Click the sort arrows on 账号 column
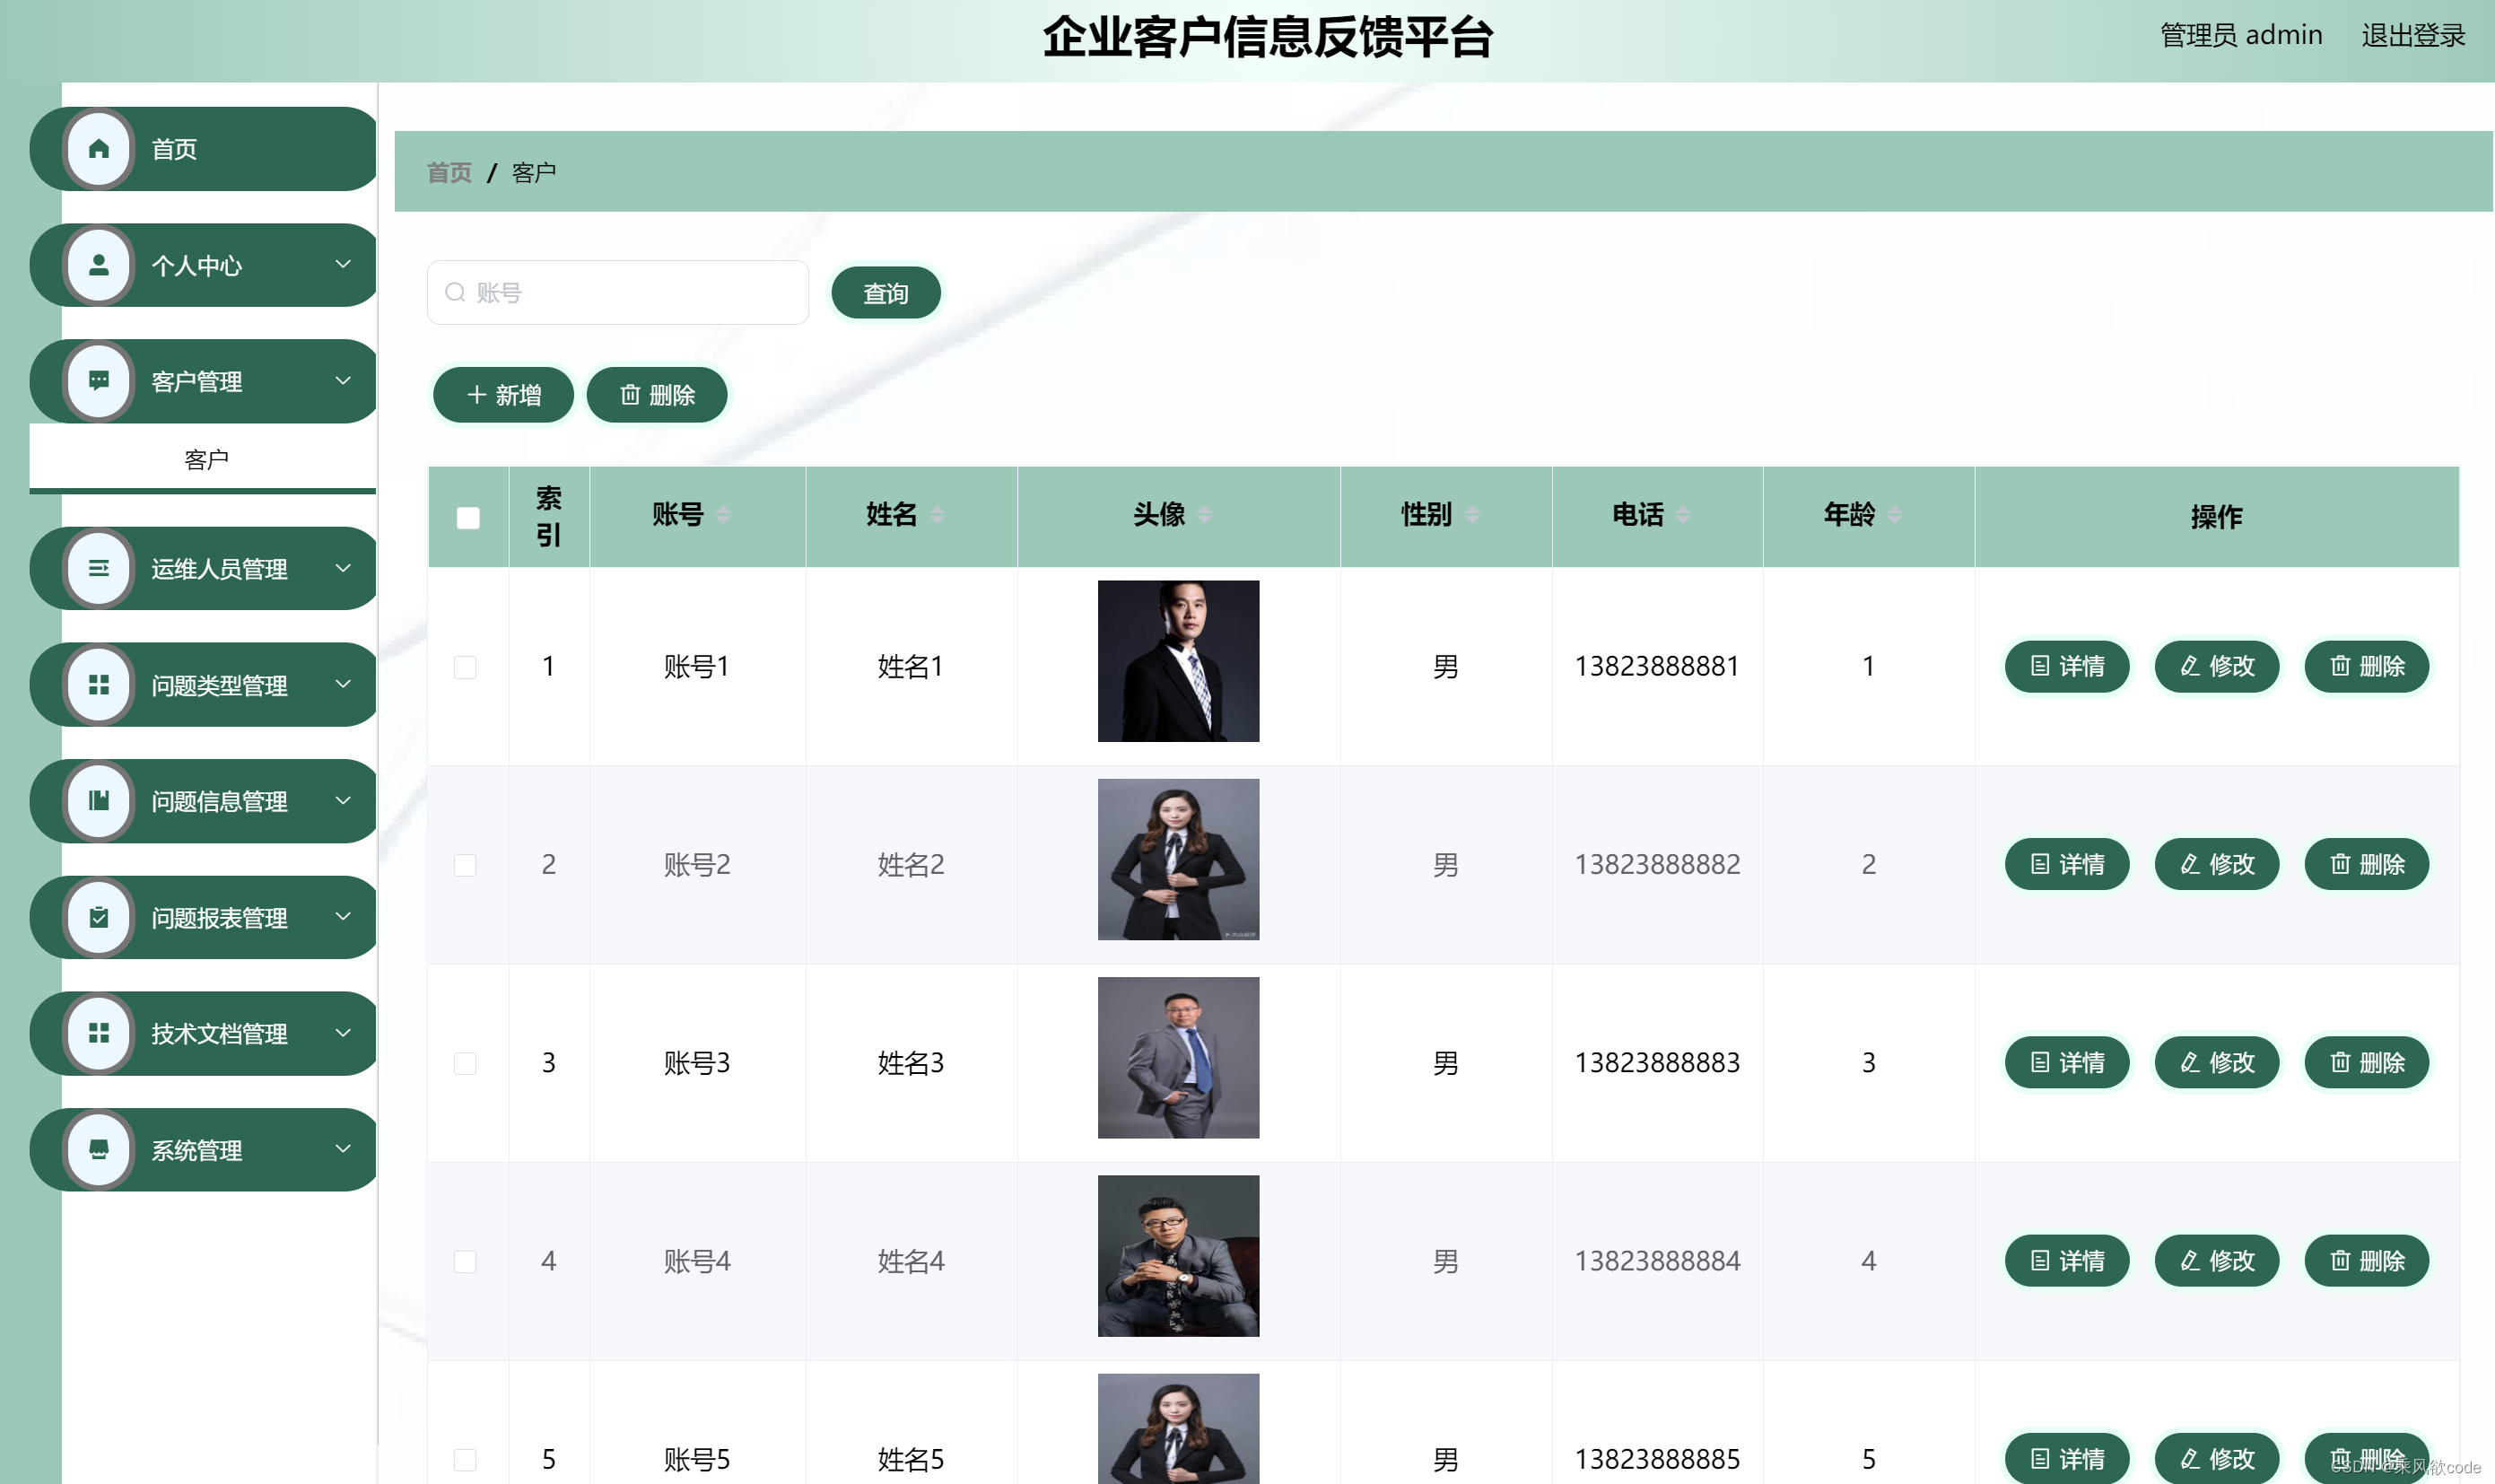 coord(723,515)
